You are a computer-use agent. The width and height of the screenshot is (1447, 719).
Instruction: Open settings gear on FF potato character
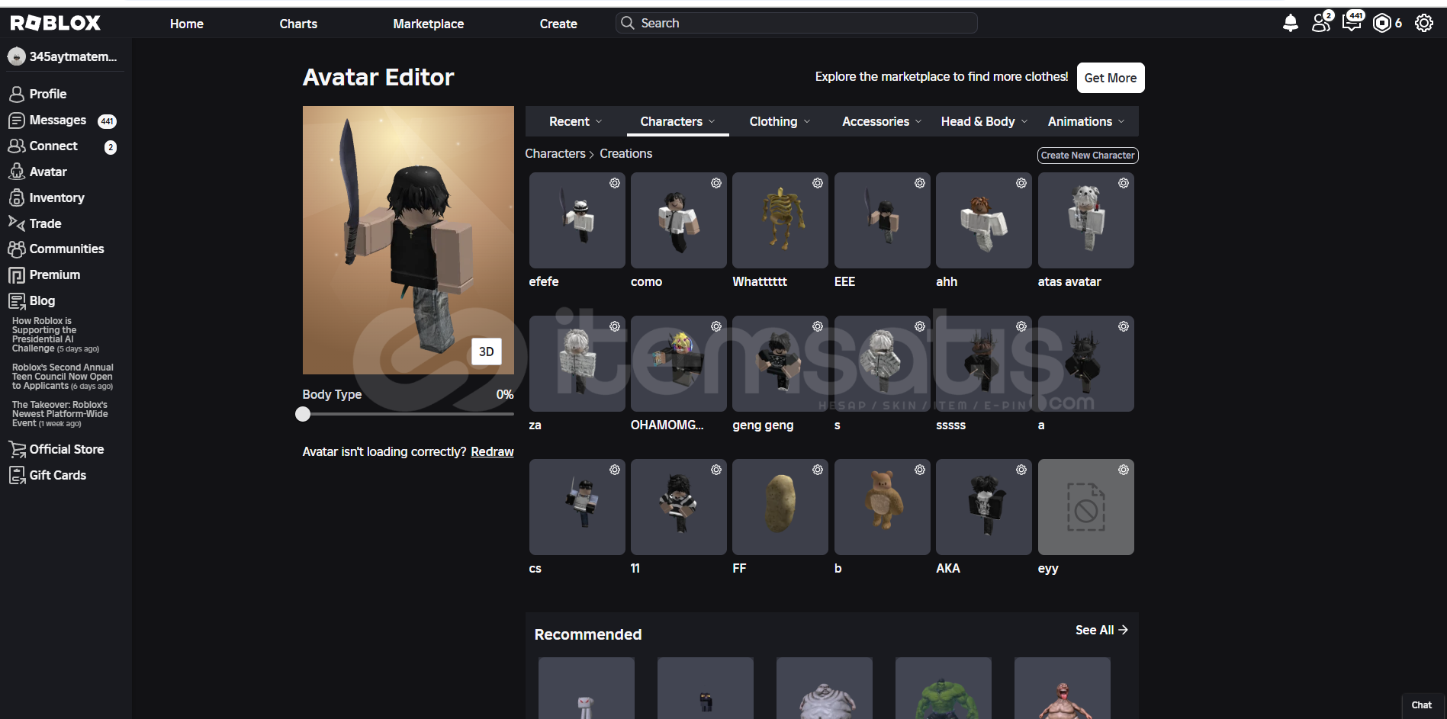817,470
